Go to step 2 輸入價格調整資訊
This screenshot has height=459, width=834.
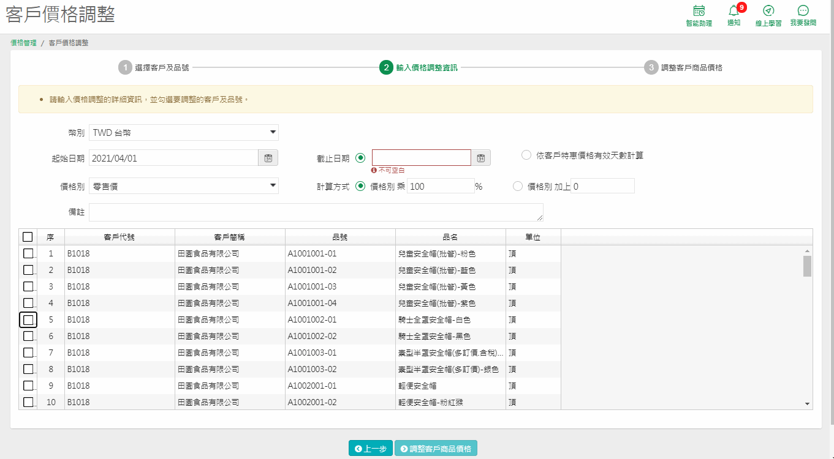click(x=419, y=67)
